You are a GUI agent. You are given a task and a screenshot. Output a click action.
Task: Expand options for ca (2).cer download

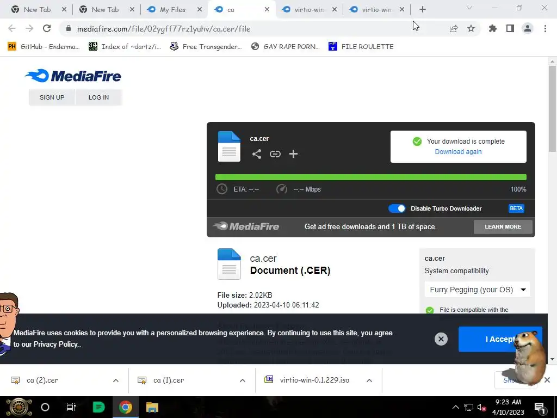[x=116, y=380]
